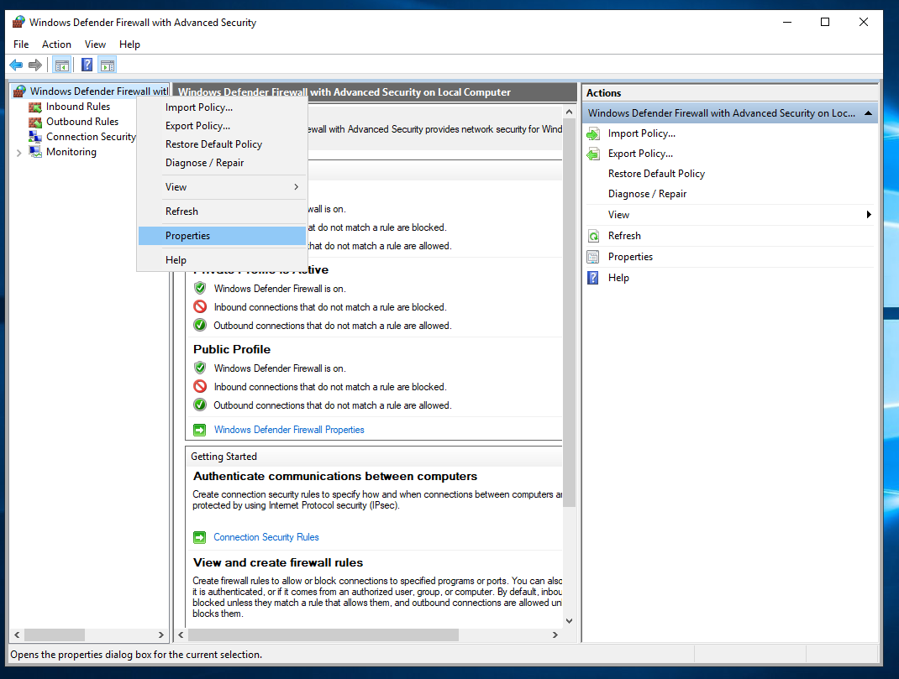The height and width of the screenshot is (679, 899).
Task: Toggle the Show/Hide Console Tree toolbar icon
Action: (x=62, y=65)
